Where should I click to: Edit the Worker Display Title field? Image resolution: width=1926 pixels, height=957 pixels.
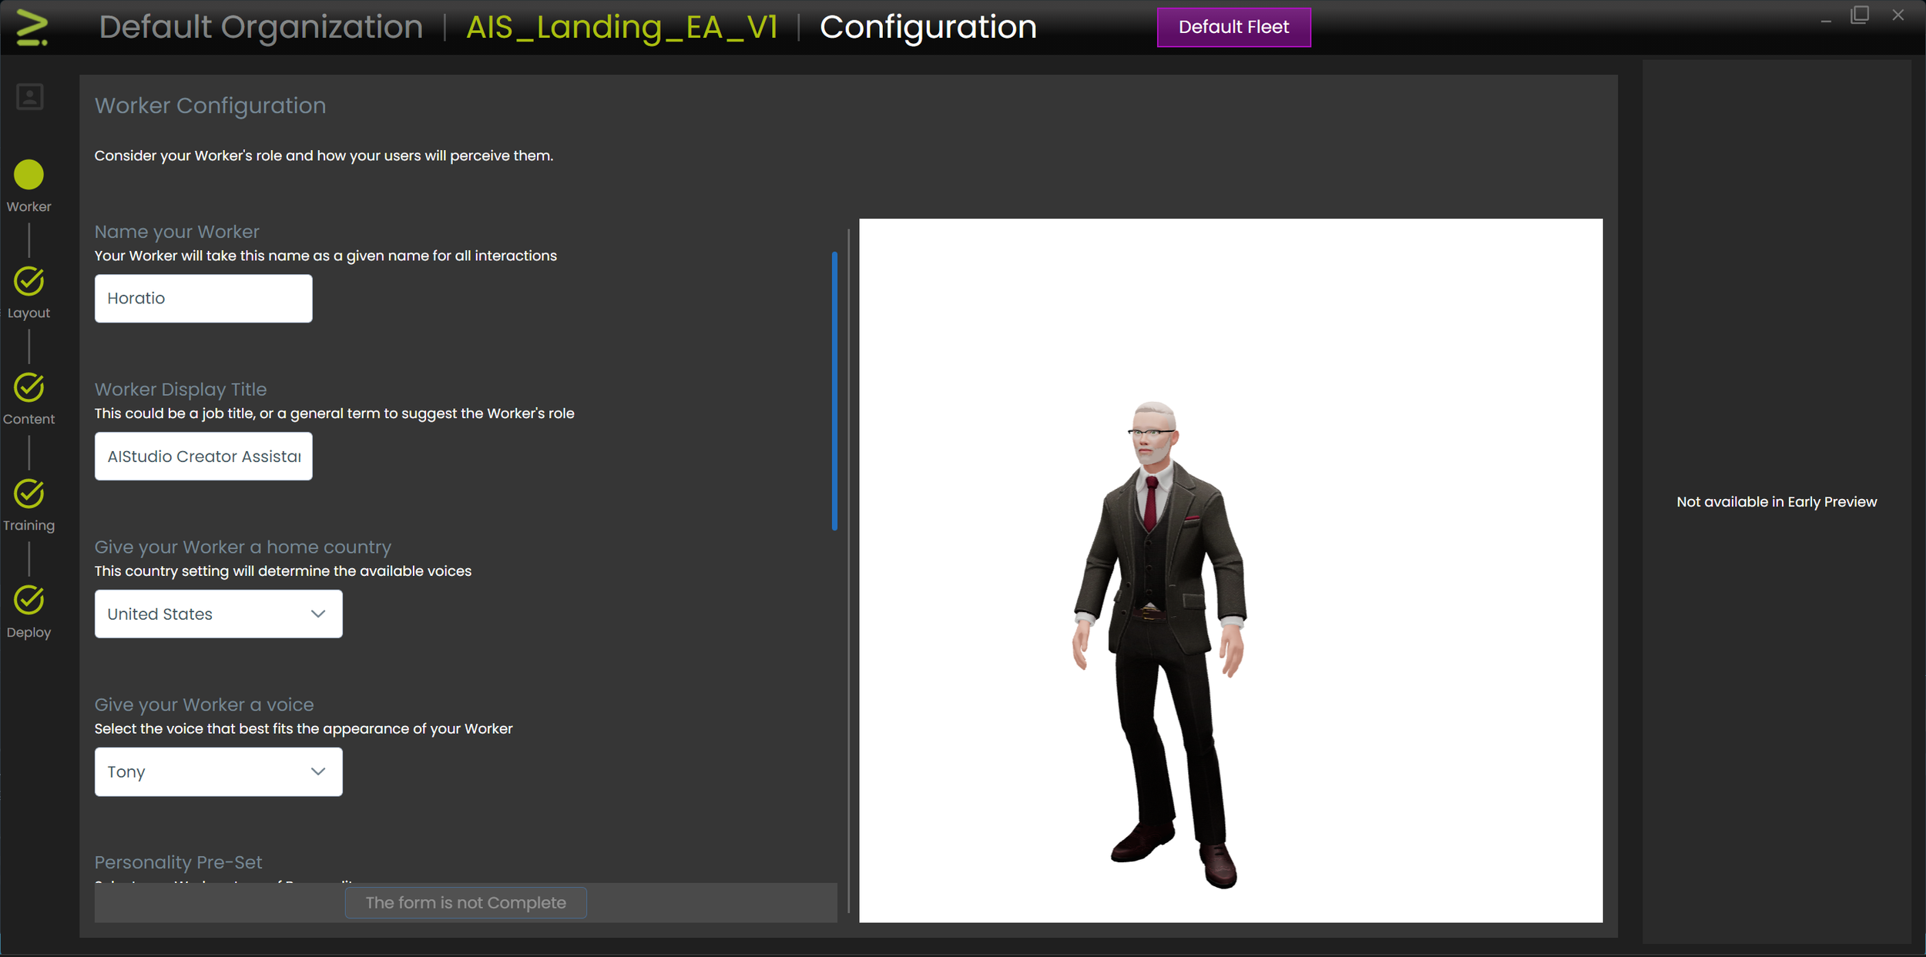tap(203, 457)
